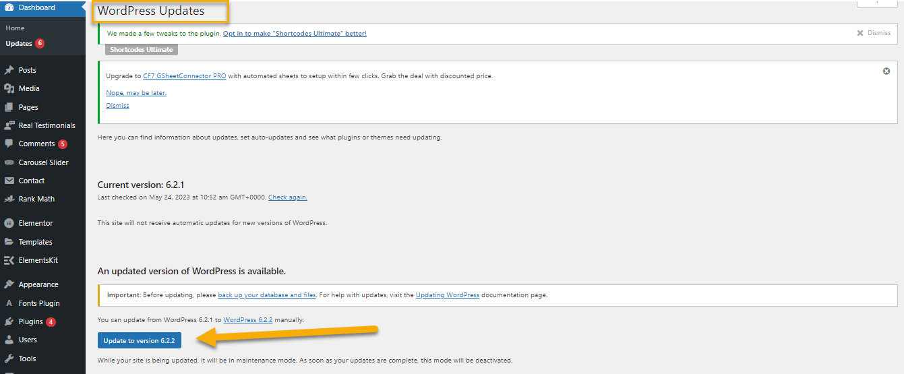Screen dimensions: 904x374
Task: Click 'Nope, may be later.' link
Action: click(136, 93)
